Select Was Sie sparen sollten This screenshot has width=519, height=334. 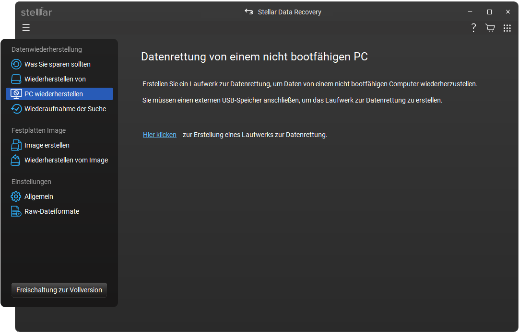[57, 64]
